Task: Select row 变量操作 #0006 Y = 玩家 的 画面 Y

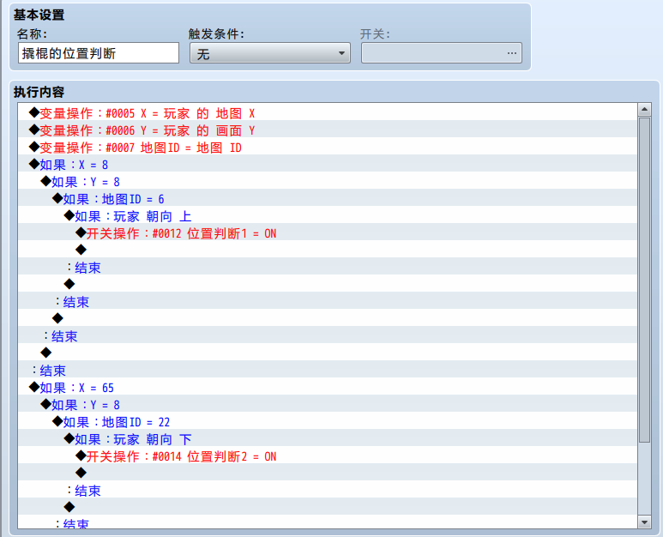Action: (328, 129)
